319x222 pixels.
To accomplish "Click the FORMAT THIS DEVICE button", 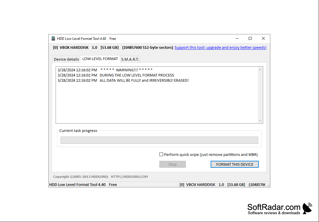I will [235, 164].
